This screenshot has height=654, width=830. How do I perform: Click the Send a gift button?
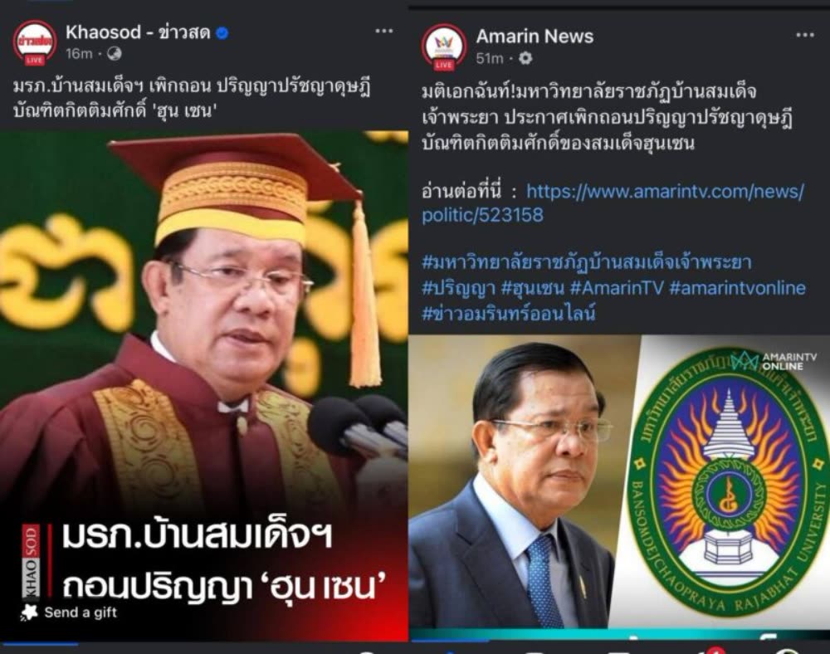pyautogui.click(x=69, y=613)
